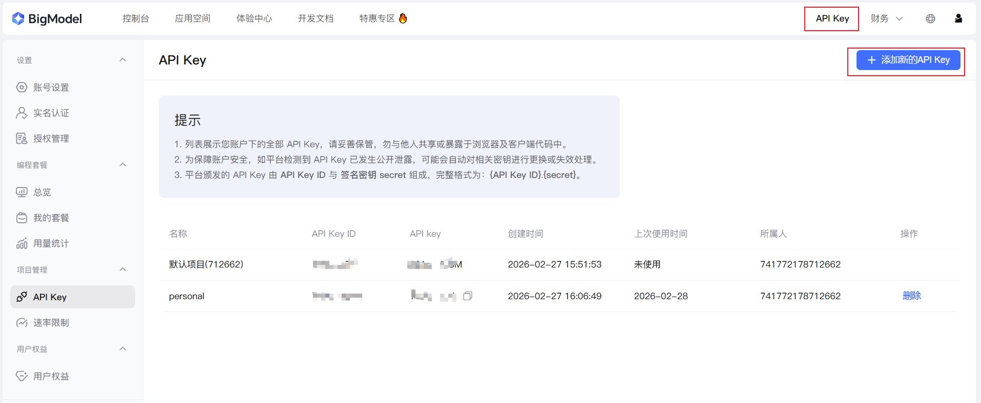Select the API Key label in the sidebar
981x403 pixels.
(50, 297)
